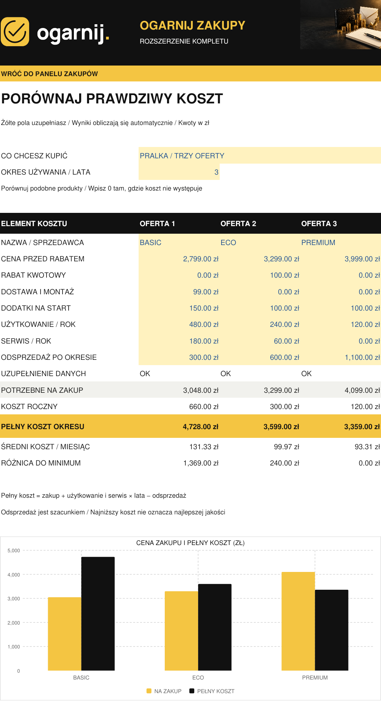The image size is (381, 717).
Task: Edit the 1,100.00 zł resale value cell
Action: [x=340, y=357]
